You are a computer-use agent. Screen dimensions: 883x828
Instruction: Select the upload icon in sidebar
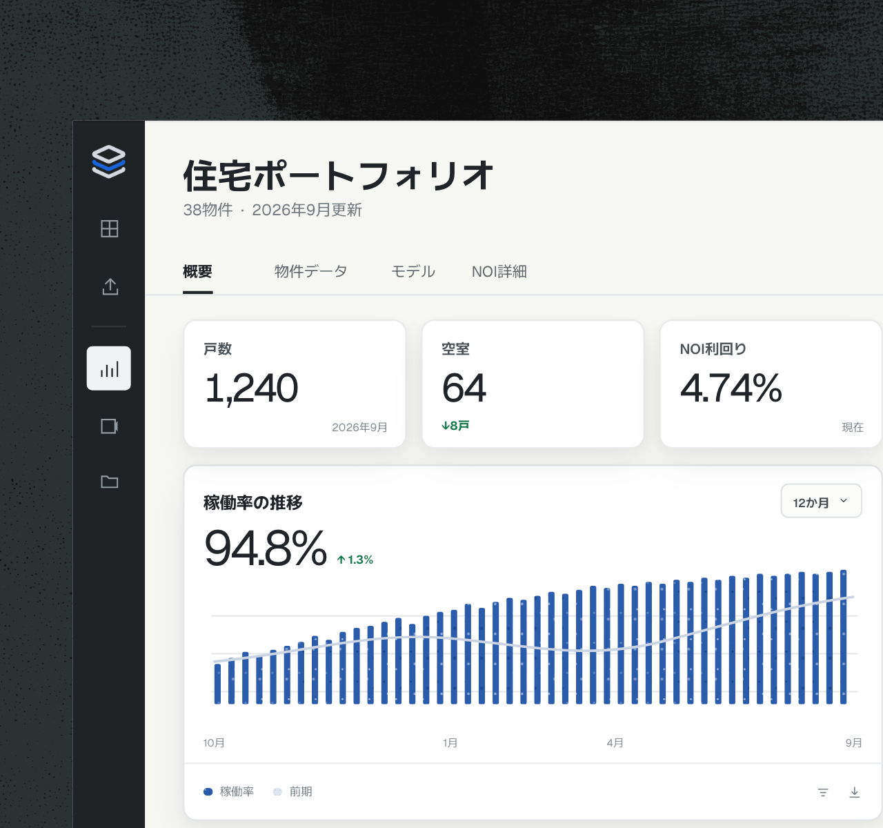[110, 286]
